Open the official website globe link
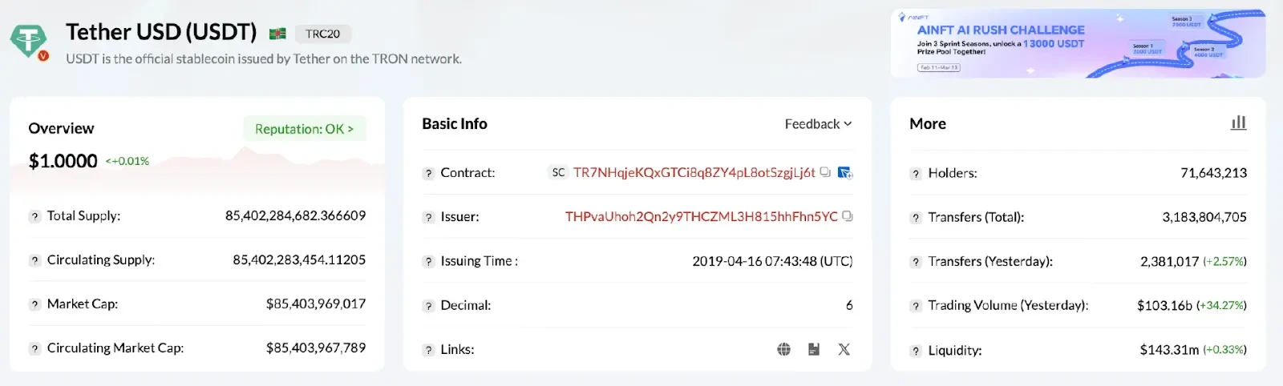 [784, 349]
